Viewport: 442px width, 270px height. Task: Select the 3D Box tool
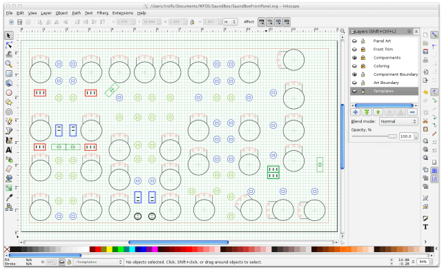coord(9,83)
